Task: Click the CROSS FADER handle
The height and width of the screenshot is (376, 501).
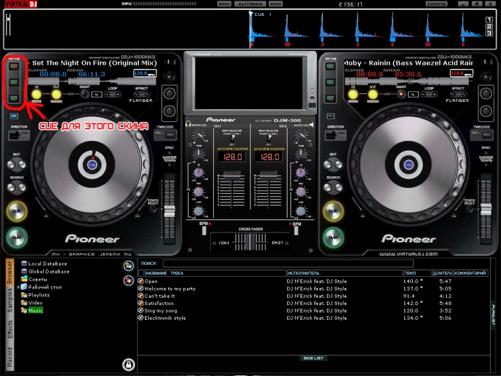Action: (x=250, y=242)
